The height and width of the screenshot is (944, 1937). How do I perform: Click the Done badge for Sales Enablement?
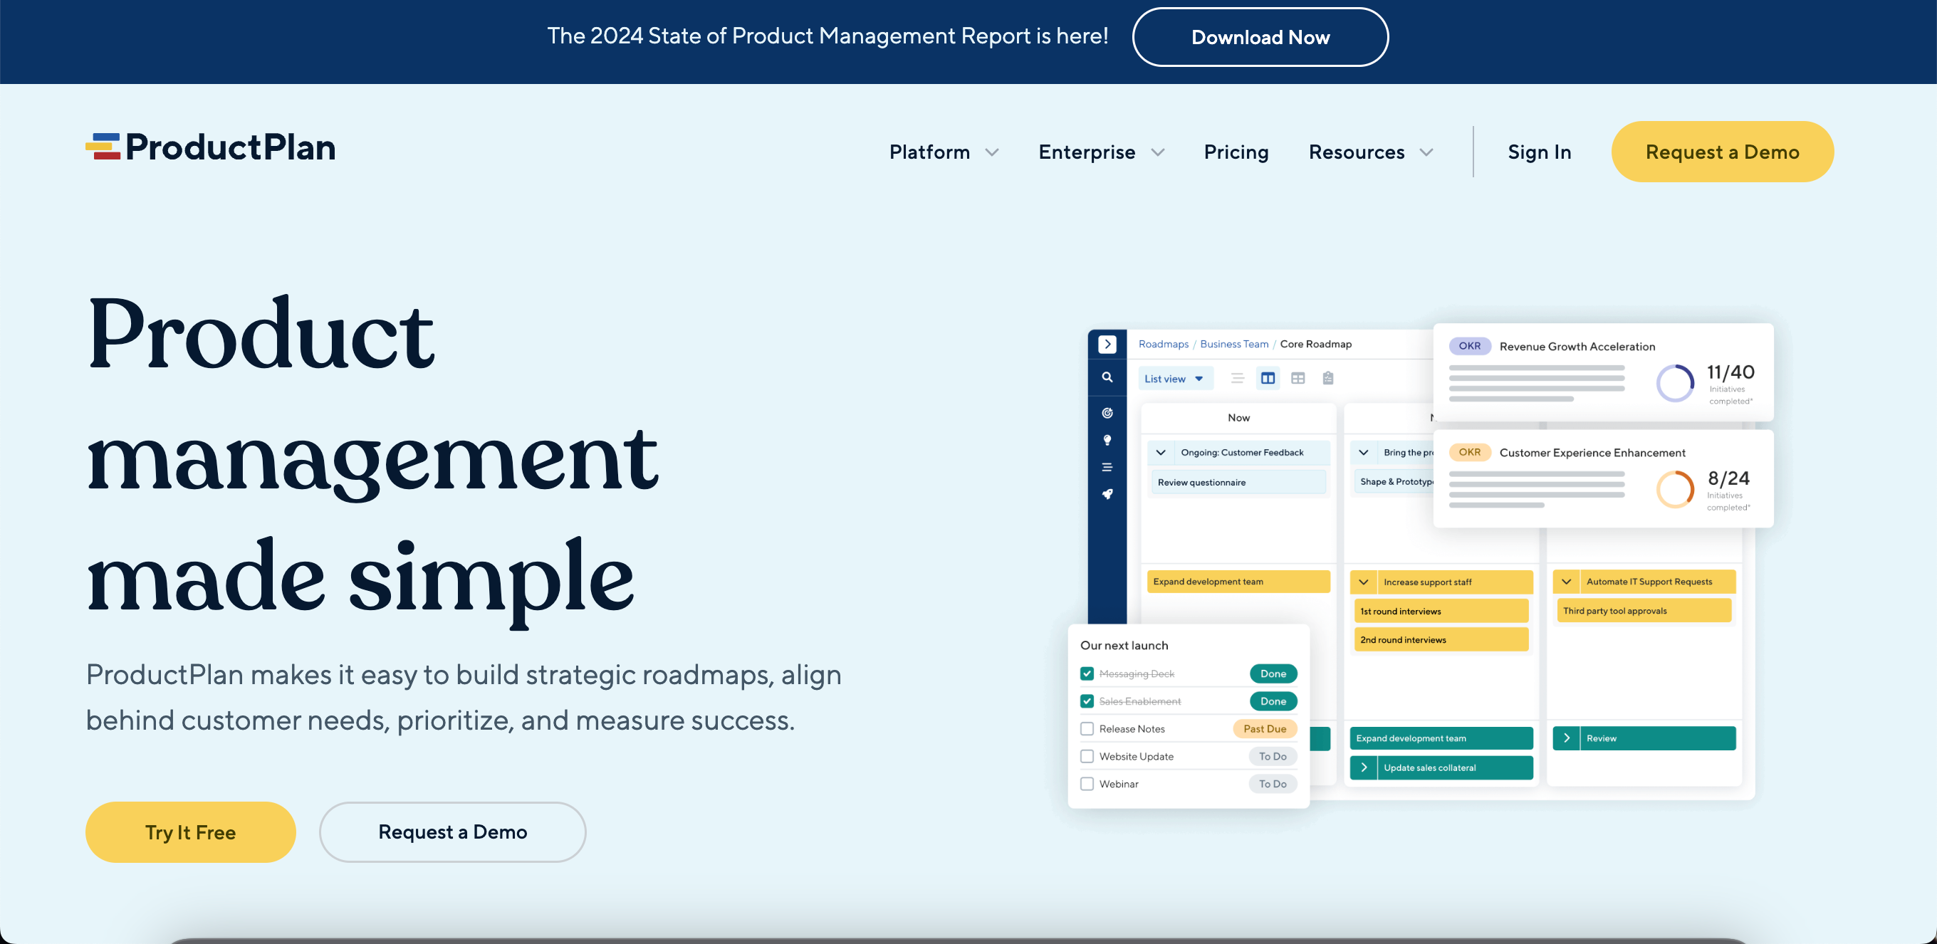click(x=1273, y=701)
